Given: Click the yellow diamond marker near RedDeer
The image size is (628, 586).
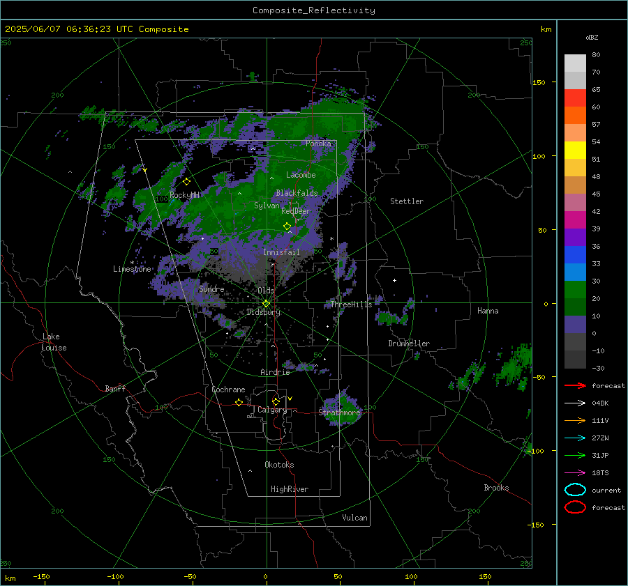Looking at the screenshot, I should [x=287, y=226].
